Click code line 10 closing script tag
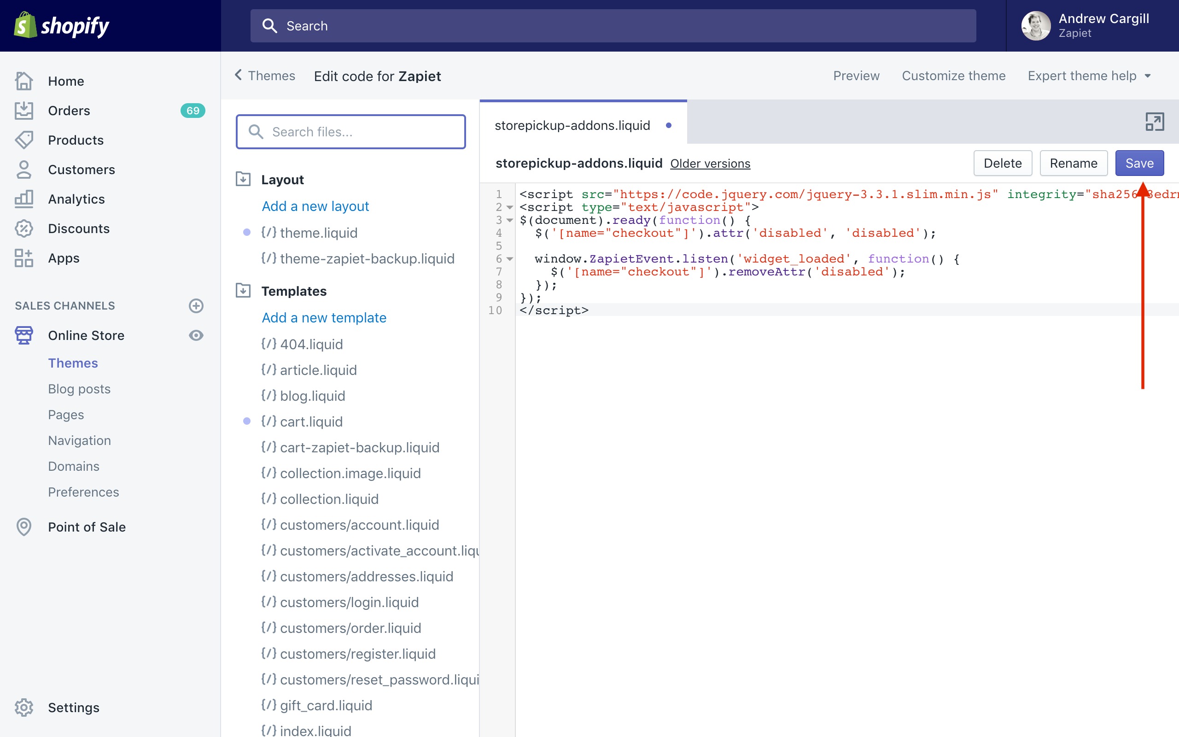 click(x=554, y=310)
